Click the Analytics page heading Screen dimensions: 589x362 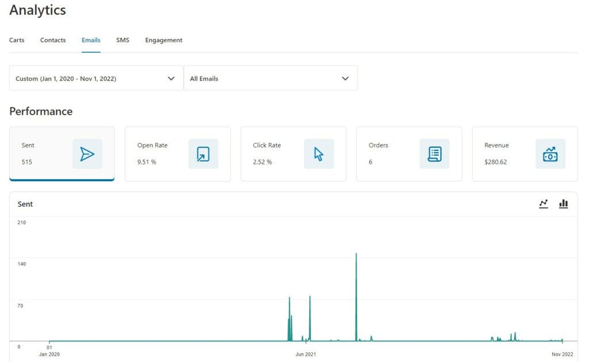click(37, 10)
